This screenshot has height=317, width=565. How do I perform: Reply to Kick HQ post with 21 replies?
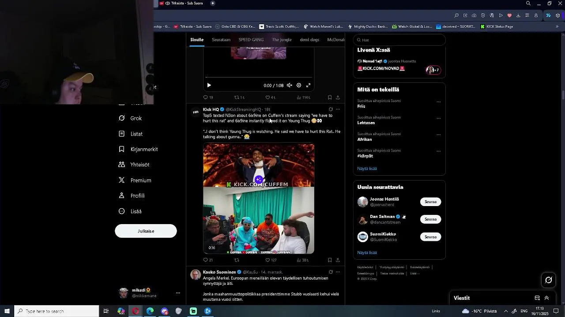click(208, 260)
